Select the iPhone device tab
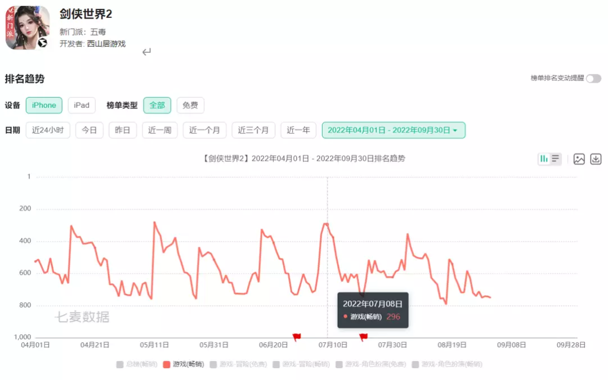Screen dimensions: 608x380 click(x=44, y=105)
